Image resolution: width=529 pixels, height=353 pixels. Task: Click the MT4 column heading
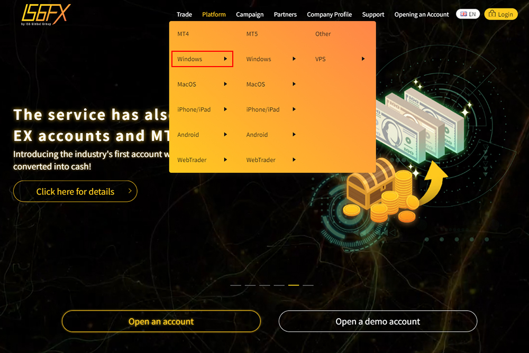click(183, 34)
